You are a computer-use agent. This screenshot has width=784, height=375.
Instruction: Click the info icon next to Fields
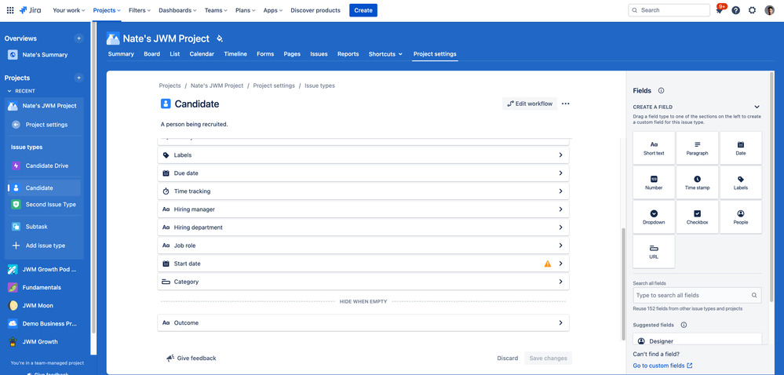[x=661, y=90]
